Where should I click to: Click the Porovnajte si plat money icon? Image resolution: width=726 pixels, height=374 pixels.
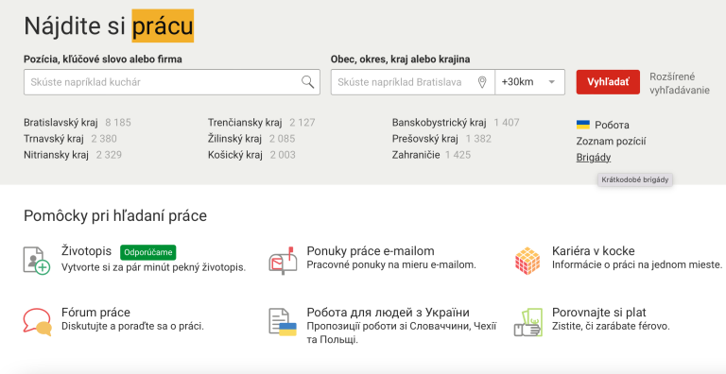coord(527,322)
